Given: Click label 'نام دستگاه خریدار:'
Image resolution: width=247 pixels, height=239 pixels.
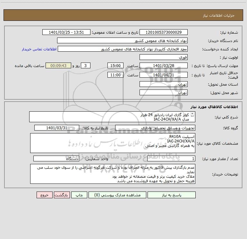Looking at the screenshot, I should coord(223,41).
